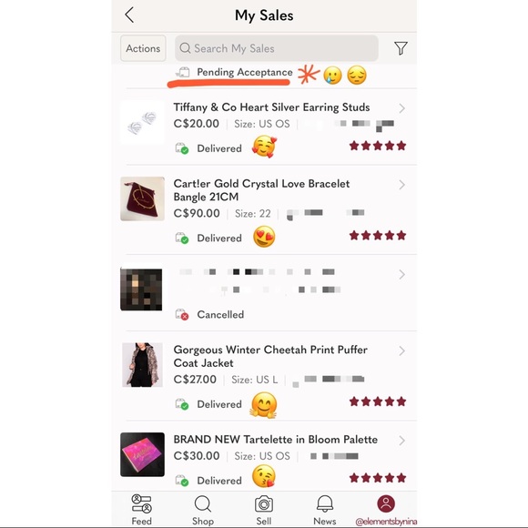Tap the back arrow icon
528x528 pixels.
(x=129, y=15)
